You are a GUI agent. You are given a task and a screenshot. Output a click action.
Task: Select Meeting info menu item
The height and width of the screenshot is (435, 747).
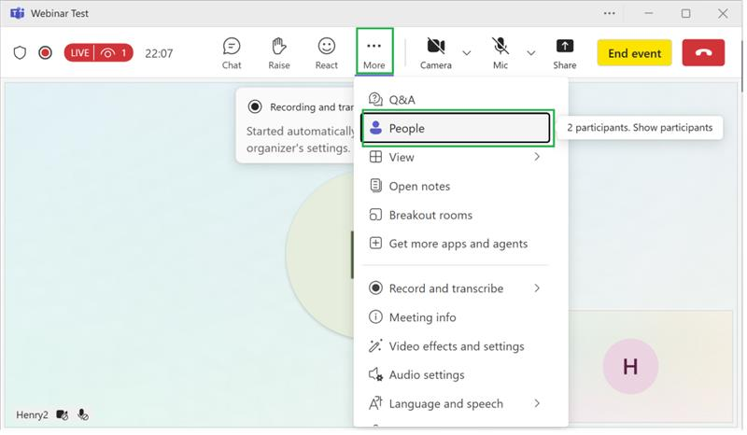[456, 317]
